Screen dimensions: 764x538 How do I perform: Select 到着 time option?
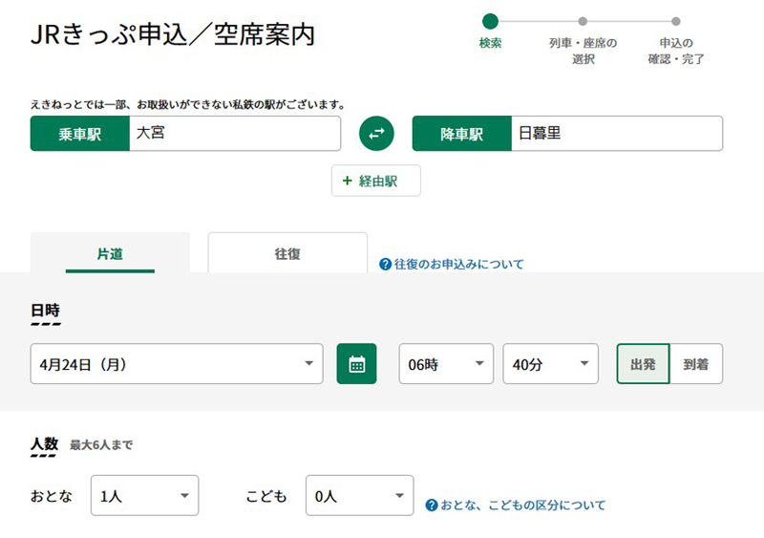pyautogui.click(x=696, y=364)
